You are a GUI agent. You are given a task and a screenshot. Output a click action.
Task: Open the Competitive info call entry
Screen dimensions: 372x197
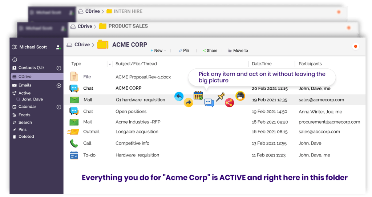[132, 143]
